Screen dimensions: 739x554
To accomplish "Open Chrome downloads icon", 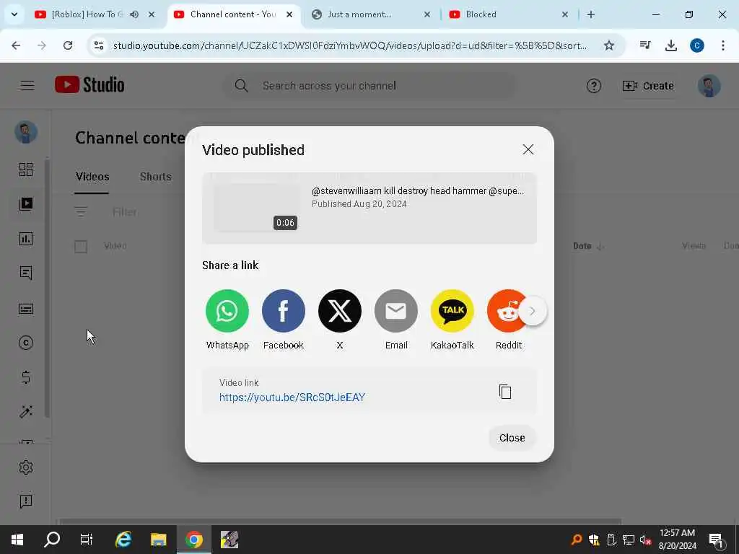I will point(671,45).
